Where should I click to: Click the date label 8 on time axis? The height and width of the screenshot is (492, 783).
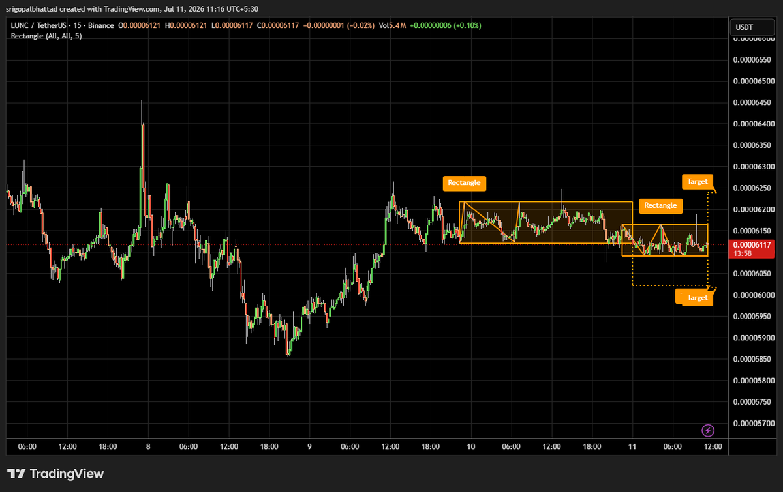(148, 447)
